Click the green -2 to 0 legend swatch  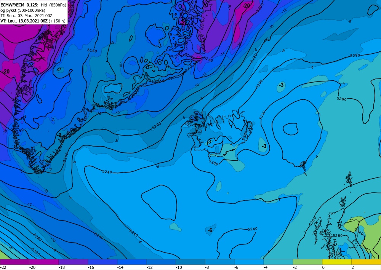click(307, 262)
